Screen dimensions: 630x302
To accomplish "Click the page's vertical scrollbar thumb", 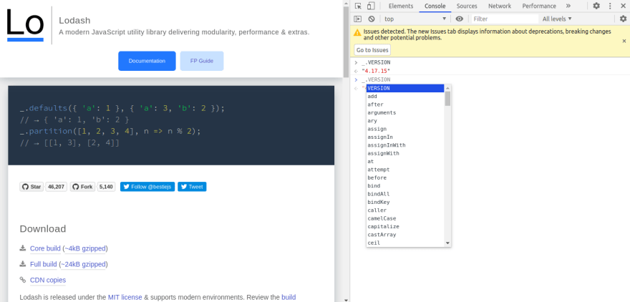I will point(346,42).
